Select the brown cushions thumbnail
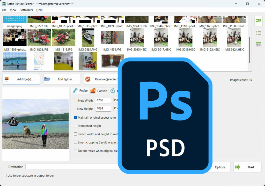The height and width of the screenshot is (186, 265). [112, 61]
